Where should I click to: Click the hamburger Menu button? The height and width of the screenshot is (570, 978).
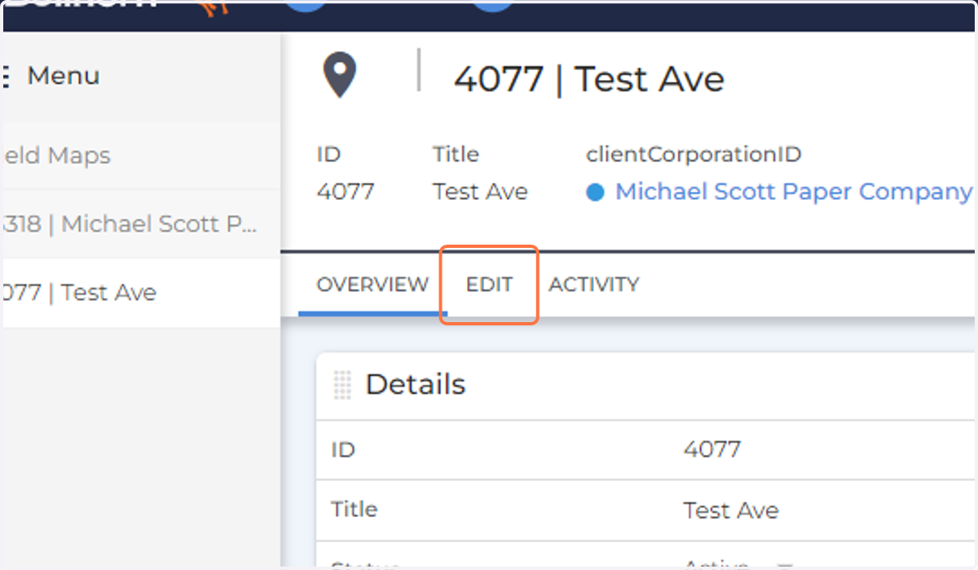coord(51,77)
